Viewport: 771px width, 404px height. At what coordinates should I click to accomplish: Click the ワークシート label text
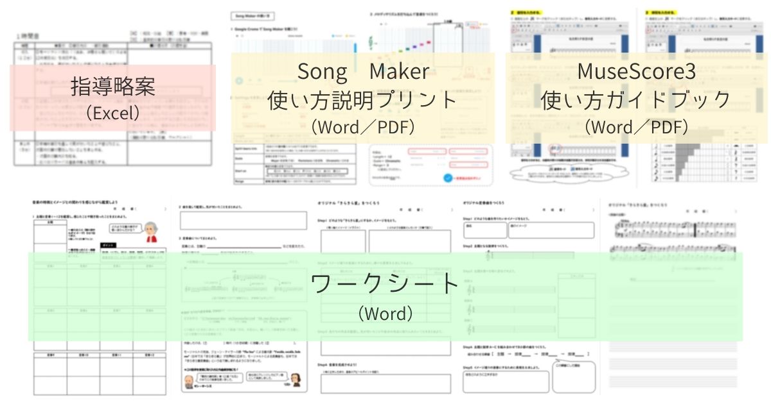[385, 284]
